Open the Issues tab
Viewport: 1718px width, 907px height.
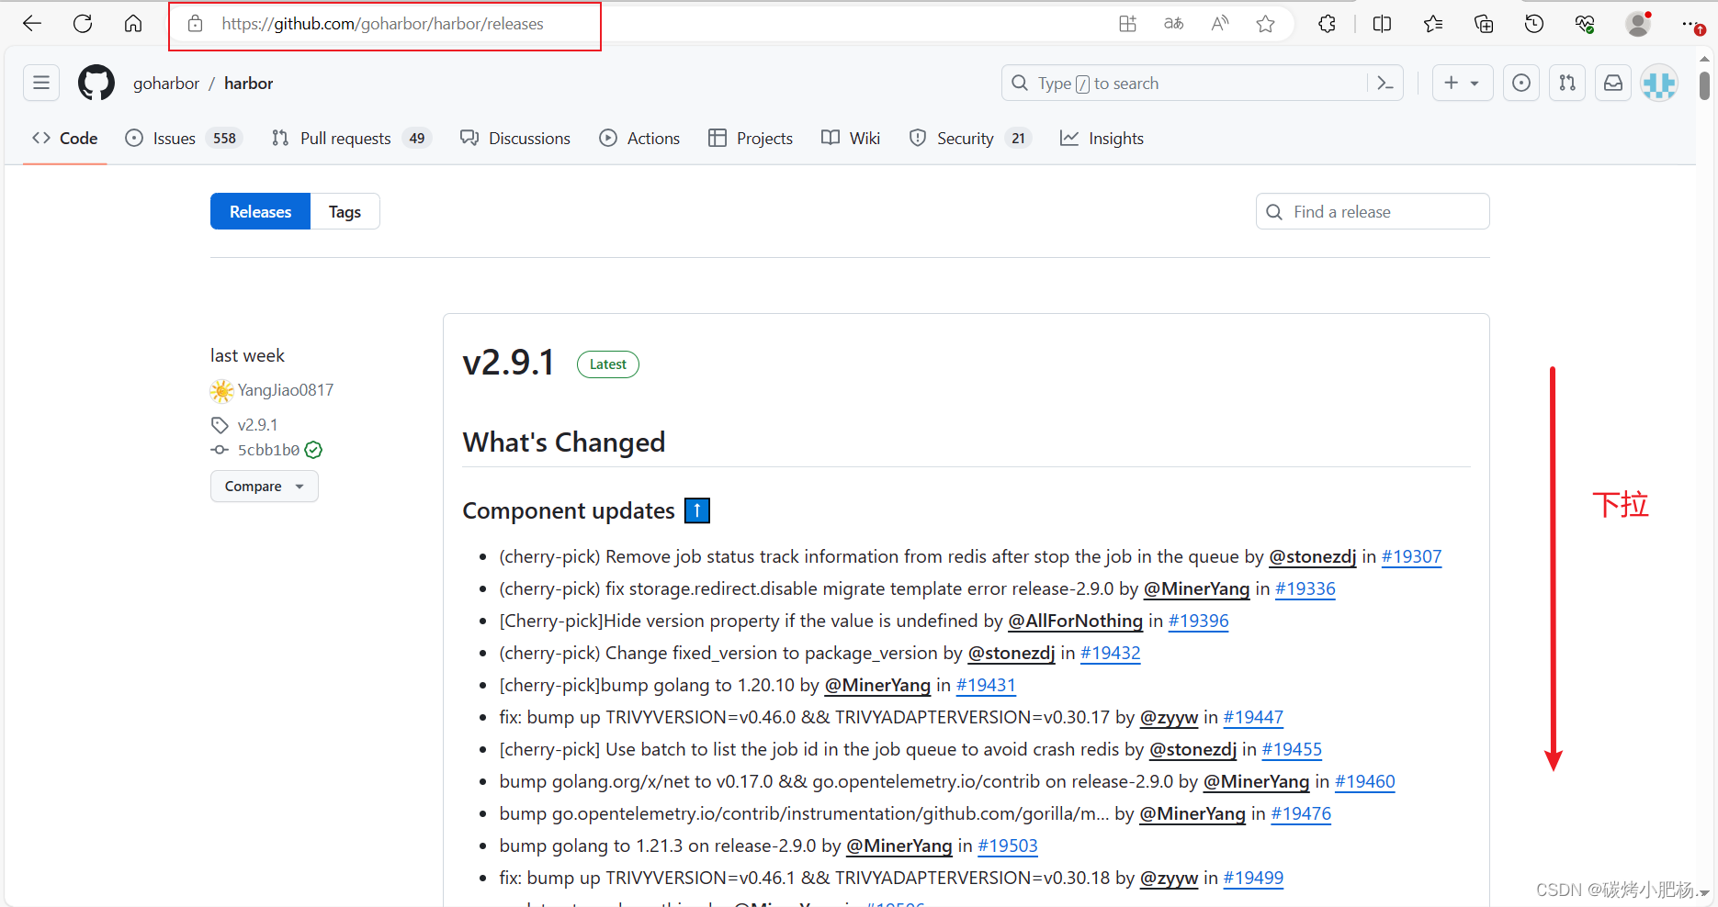183,138
